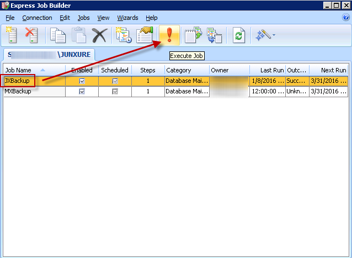Select the JXBackup job name
The width and height of the screenshot is (352, 258).
[x=17, y=81]
